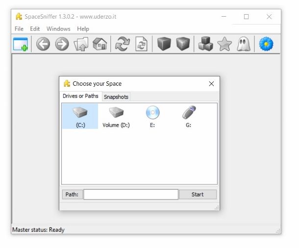Select the Volume (D:) drive

click(x=116, y=116)
